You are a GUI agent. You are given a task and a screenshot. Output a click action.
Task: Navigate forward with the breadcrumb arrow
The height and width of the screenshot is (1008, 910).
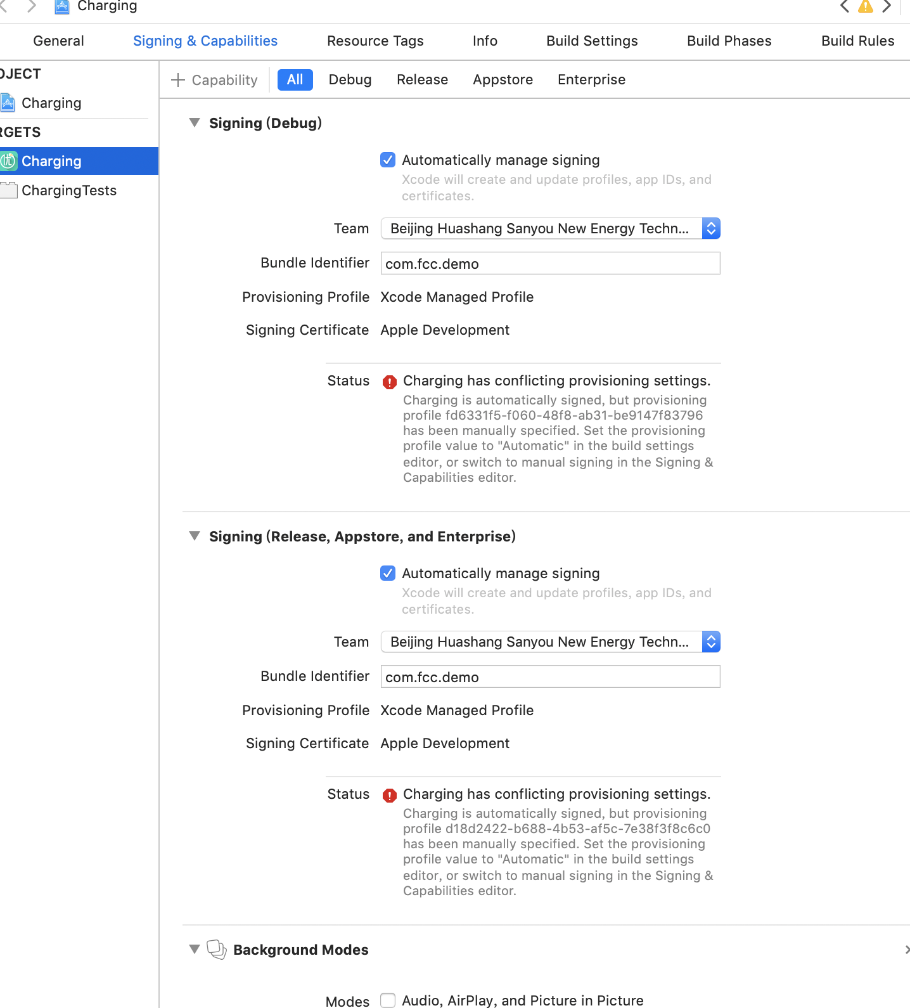coord(31,6)
